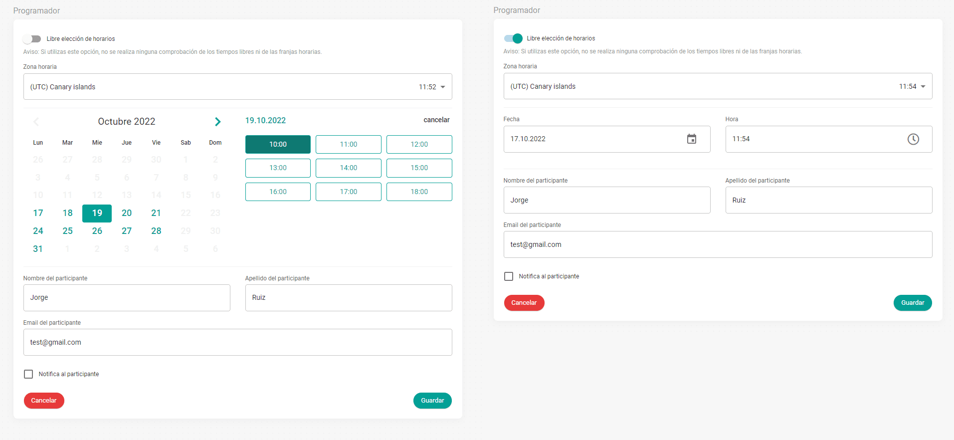The width and height of the screenshot is (954, 440).
Task: Check Notifica al participante in left panel
Action: [28, 374]
